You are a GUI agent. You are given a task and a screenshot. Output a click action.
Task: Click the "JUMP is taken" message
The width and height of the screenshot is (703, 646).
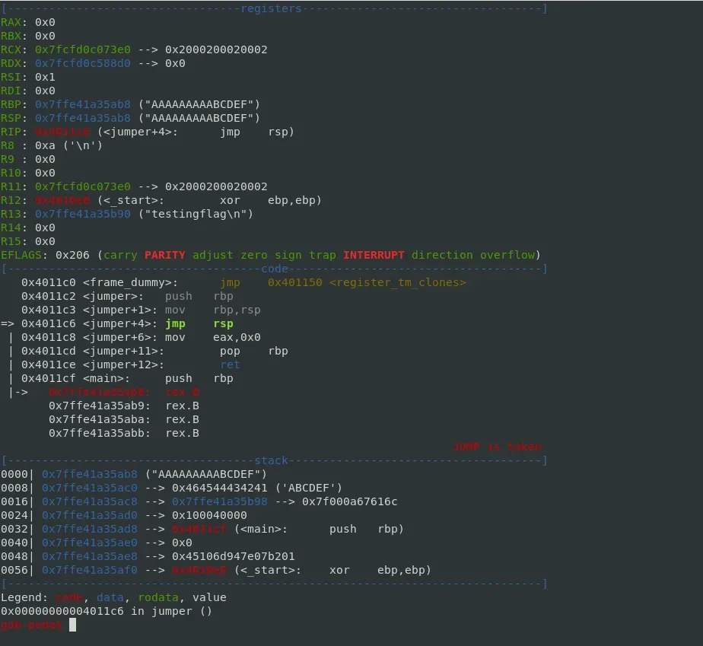click(498, 447)
